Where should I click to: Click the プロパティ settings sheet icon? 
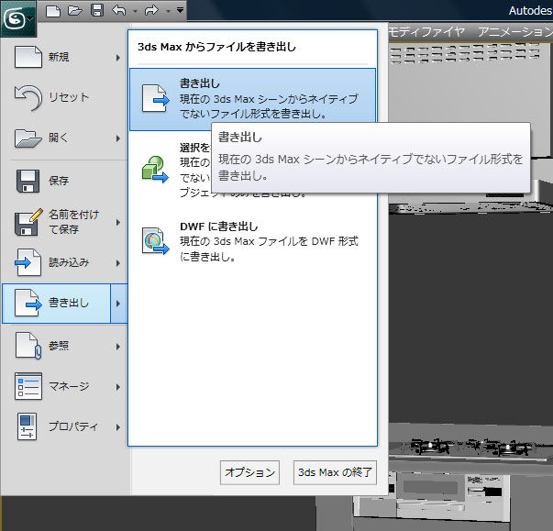pos(27,426)
